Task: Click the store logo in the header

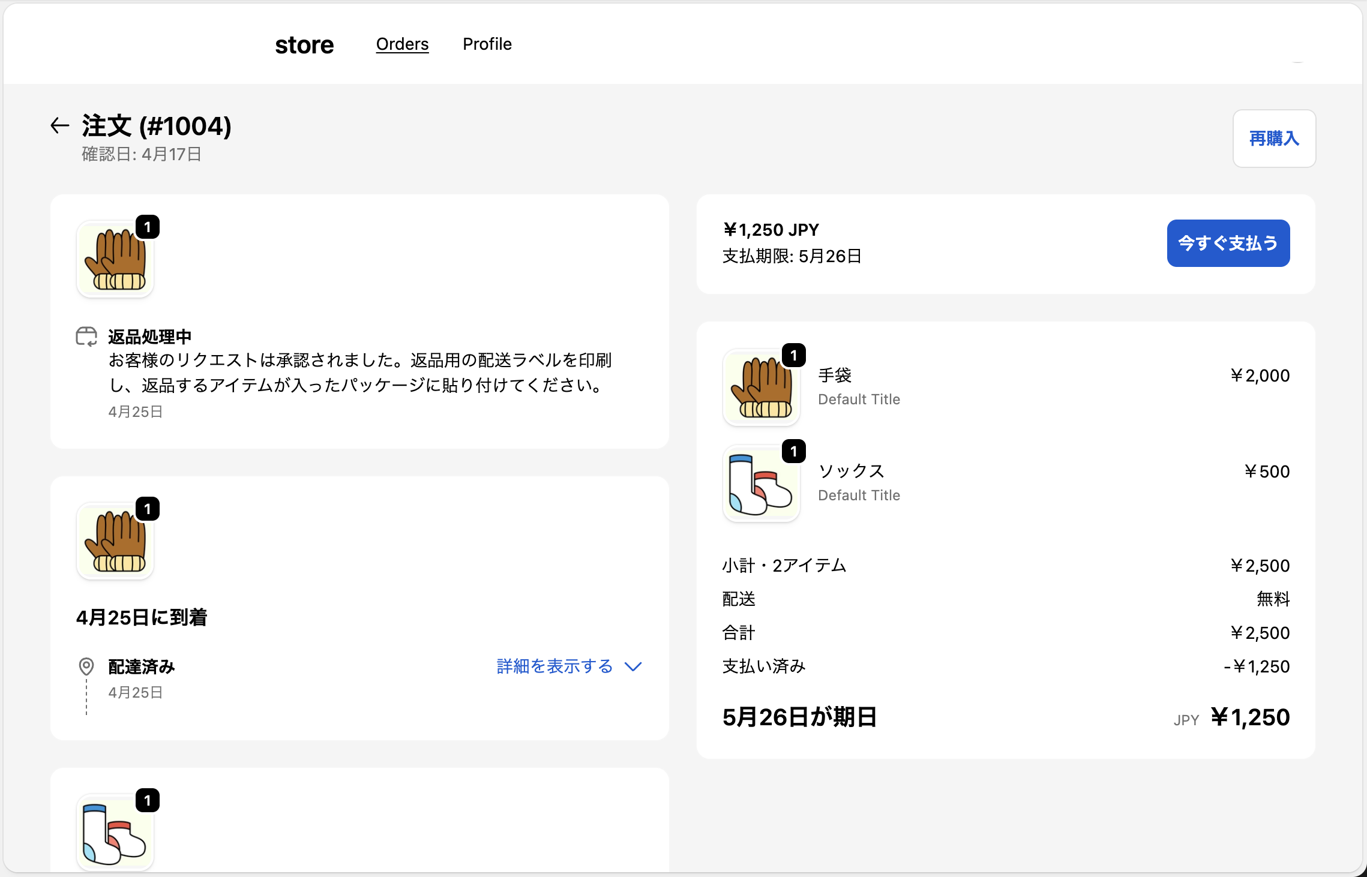Action: tap(304, 44)
